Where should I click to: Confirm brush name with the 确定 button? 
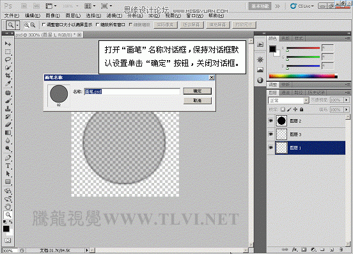pyautogui.click(x=197, y=91)
